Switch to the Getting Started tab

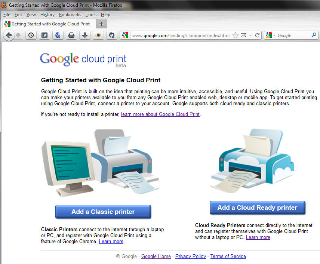click(47, 23)
